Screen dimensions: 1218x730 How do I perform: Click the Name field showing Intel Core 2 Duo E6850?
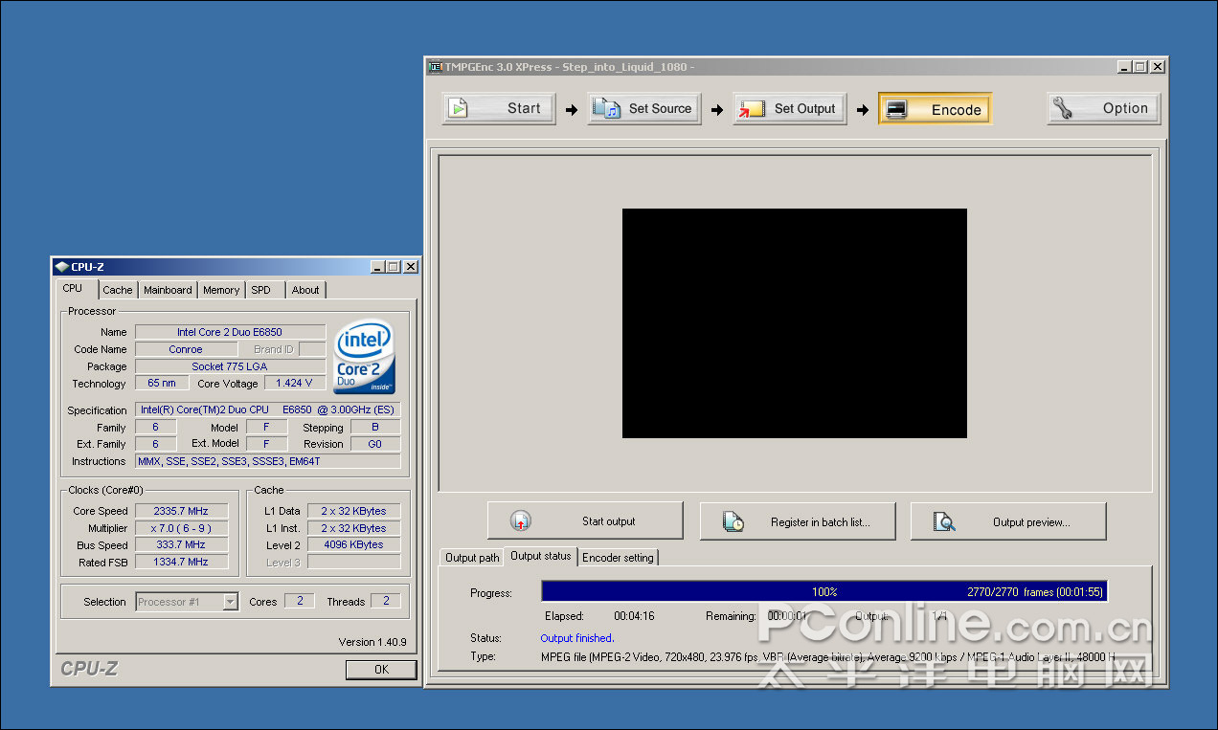(230, 332)
